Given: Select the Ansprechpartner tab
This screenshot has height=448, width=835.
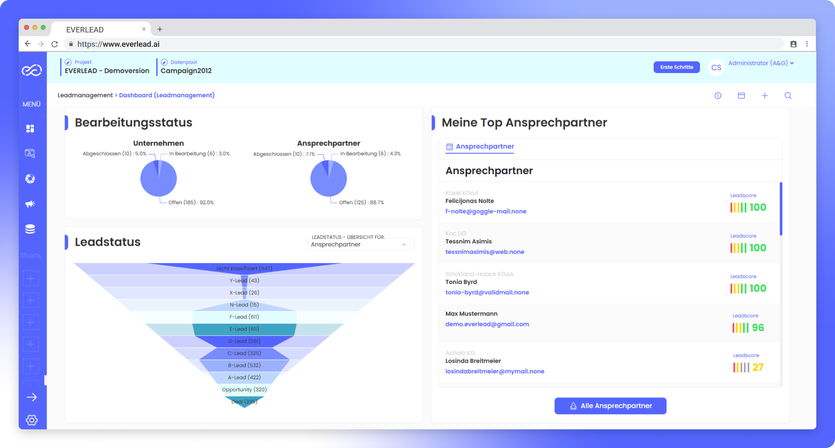Looking at the screenshot, I should (x=480, y=147).
